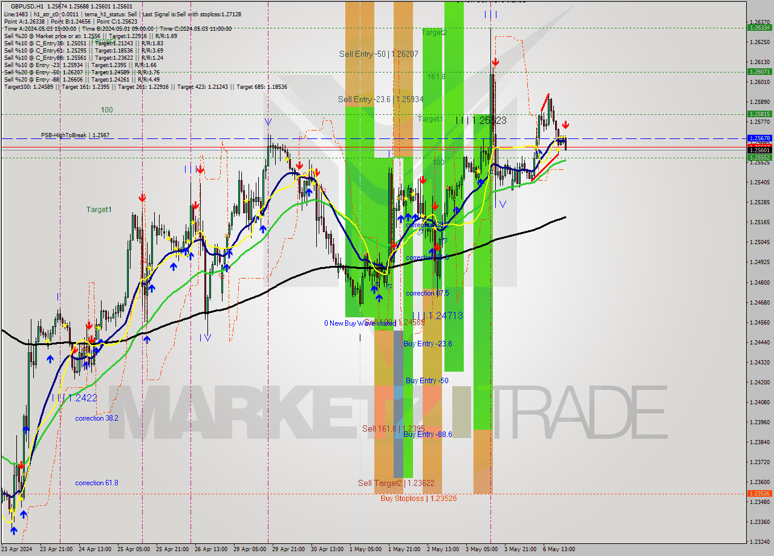Select the 'correction 87.5' label

pyautogui.click(x=428, y=293)
